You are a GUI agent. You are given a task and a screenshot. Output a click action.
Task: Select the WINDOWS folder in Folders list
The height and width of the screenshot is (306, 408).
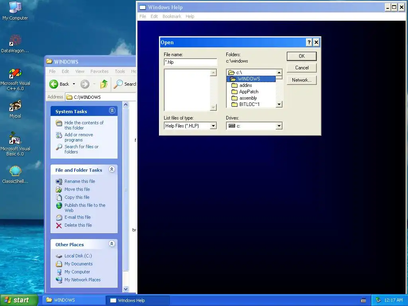tap(251, 79)
